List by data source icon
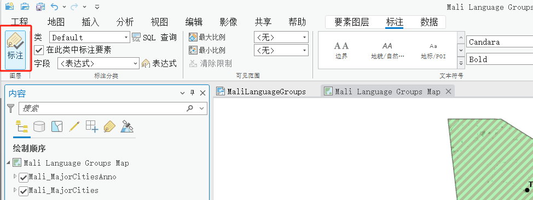 [x=39, y=126]
